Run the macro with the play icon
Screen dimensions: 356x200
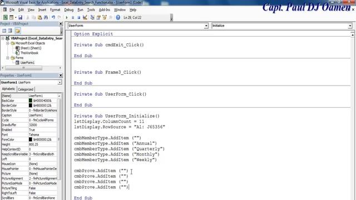tap(67, 17)
